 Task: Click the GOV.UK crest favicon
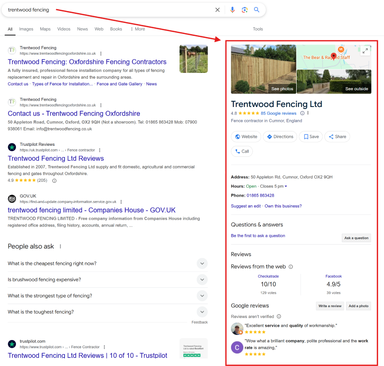point(12,199)
